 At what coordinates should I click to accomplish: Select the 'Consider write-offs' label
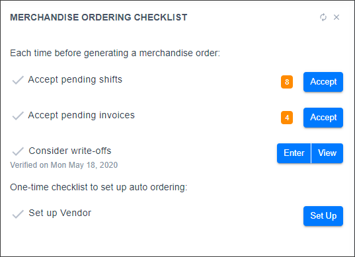coord(70,151)
